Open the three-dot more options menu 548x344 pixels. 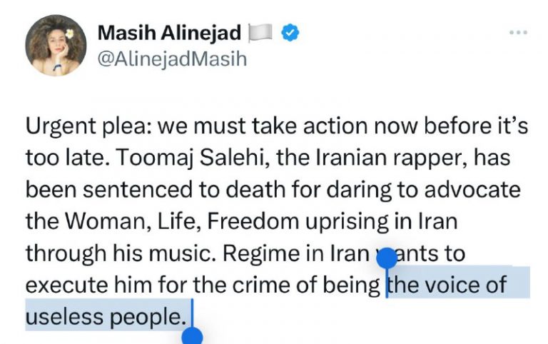pos(518,33)
